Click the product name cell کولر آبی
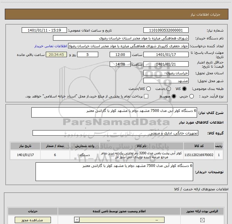Viewport: 232px width, 224px height. click(x=141, y=155)
